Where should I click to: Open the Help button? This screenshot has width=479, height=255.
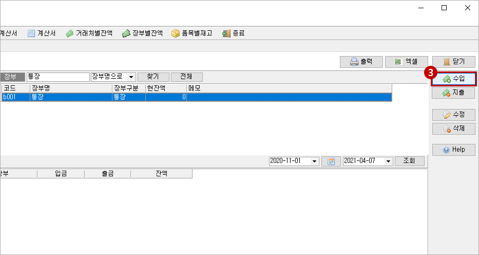coord(454,150)
